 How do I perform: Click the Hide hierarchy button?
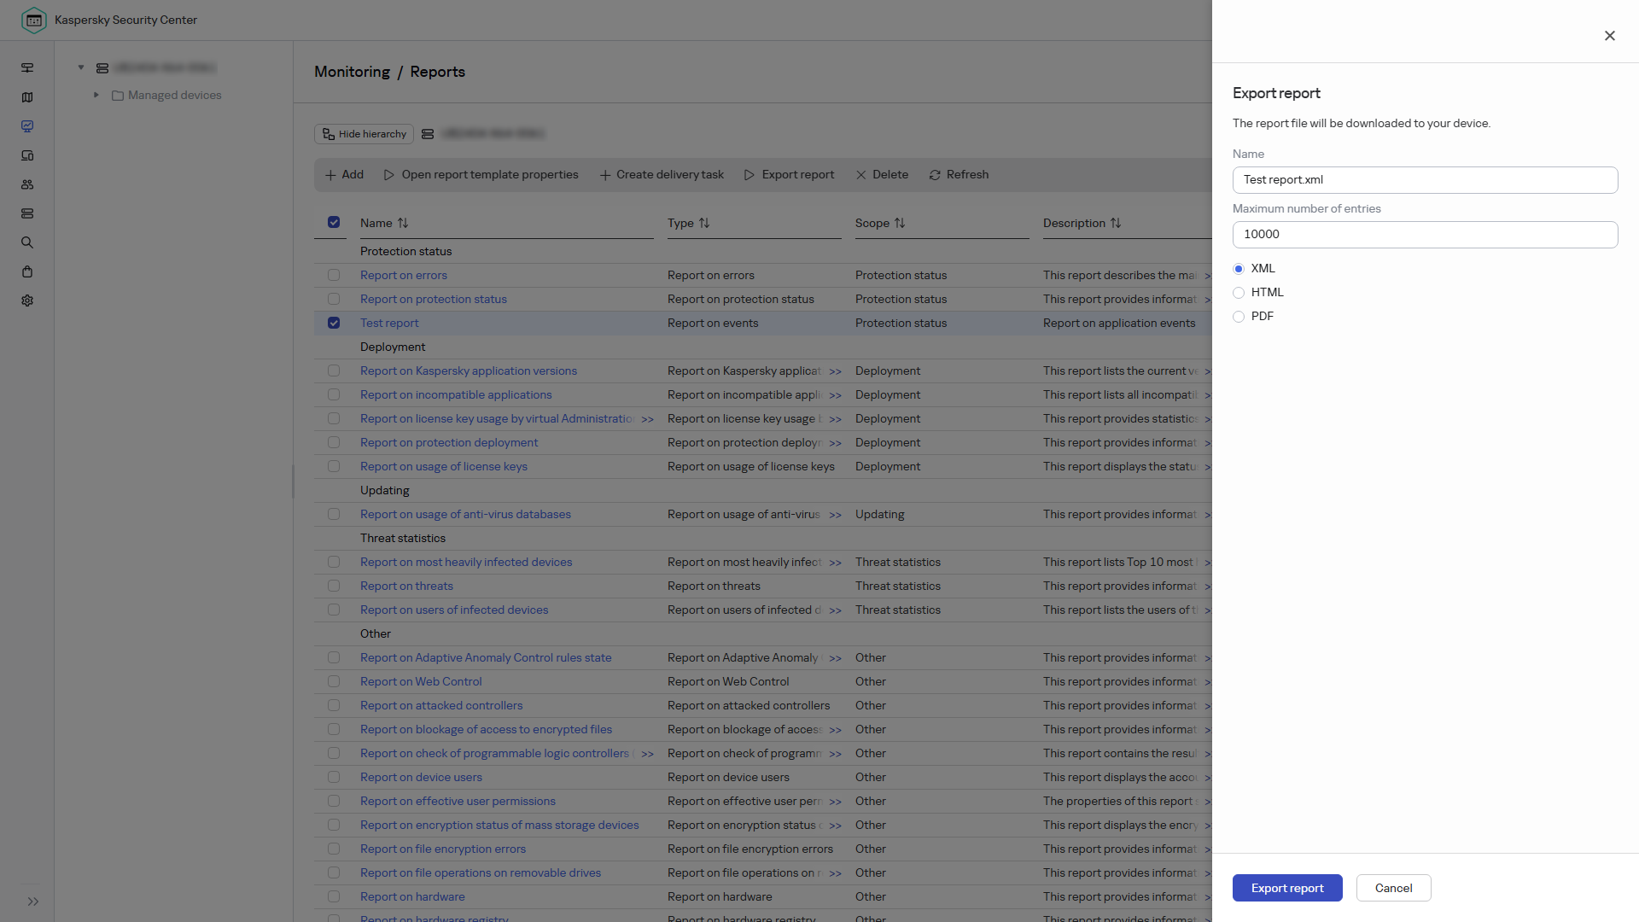[365, 134]
